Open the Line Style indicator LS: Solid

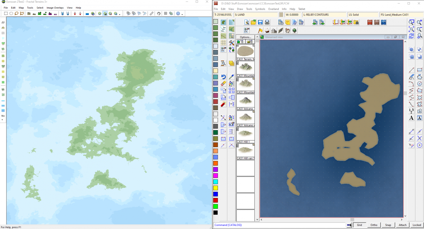363,15
